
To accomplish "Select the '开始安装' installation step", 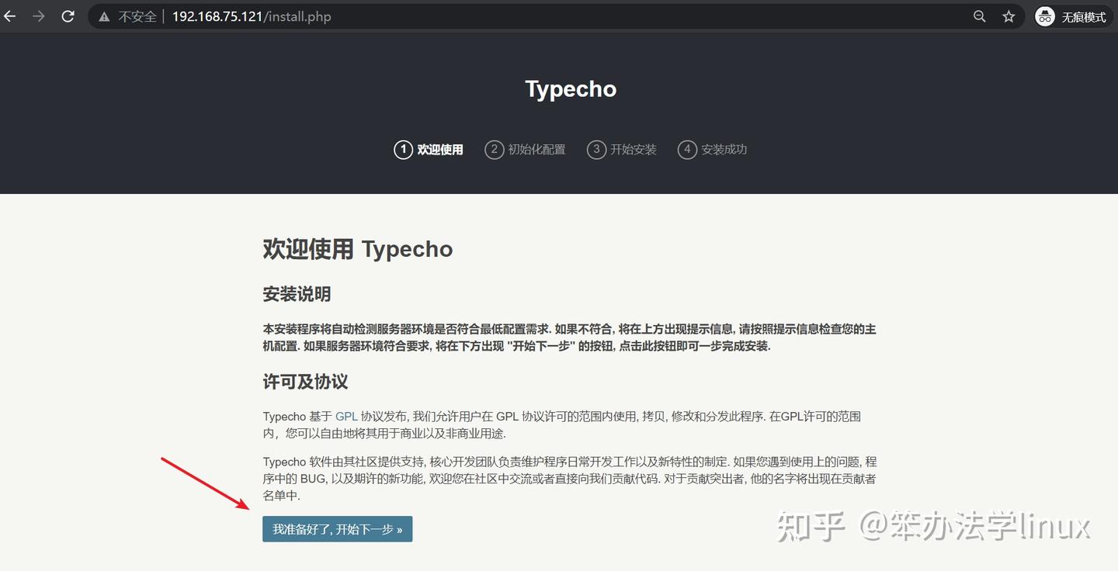I will [x=635, y=149].
